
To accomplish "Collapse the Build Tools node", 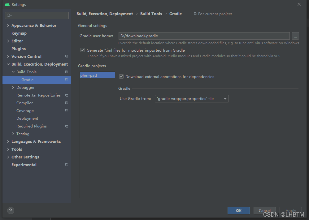I will click(13, 72).
